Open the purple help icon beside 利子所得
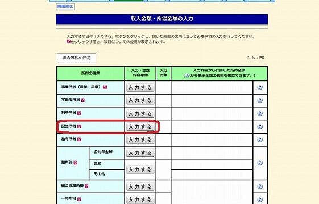 80,113
